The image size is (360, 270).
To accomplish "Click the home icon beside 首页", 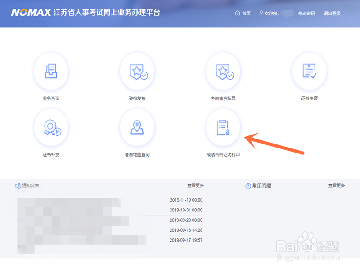I will coord(238,13).
